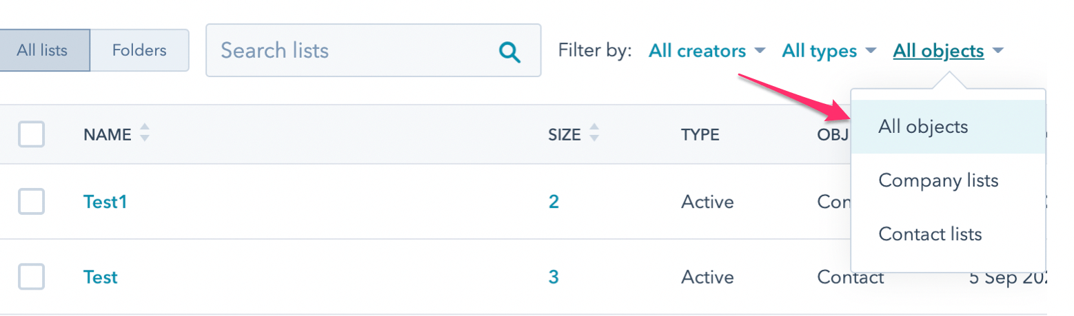Choose Company lists from the menu
Image resolution: width=1074 pixels, height=316 pixels.
pyautogui.click(x=938, y=181)
